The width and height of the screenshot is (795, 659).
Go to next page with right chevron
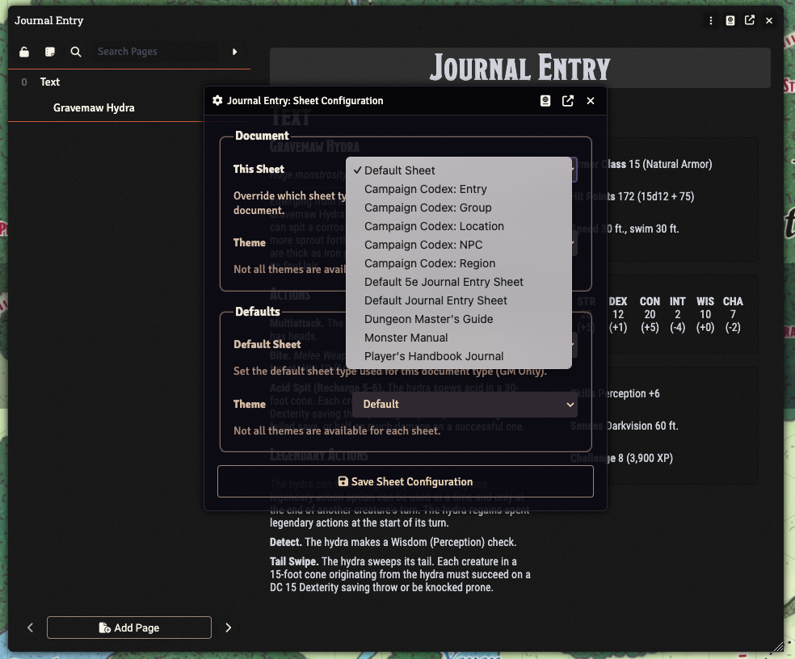point(228,628)
